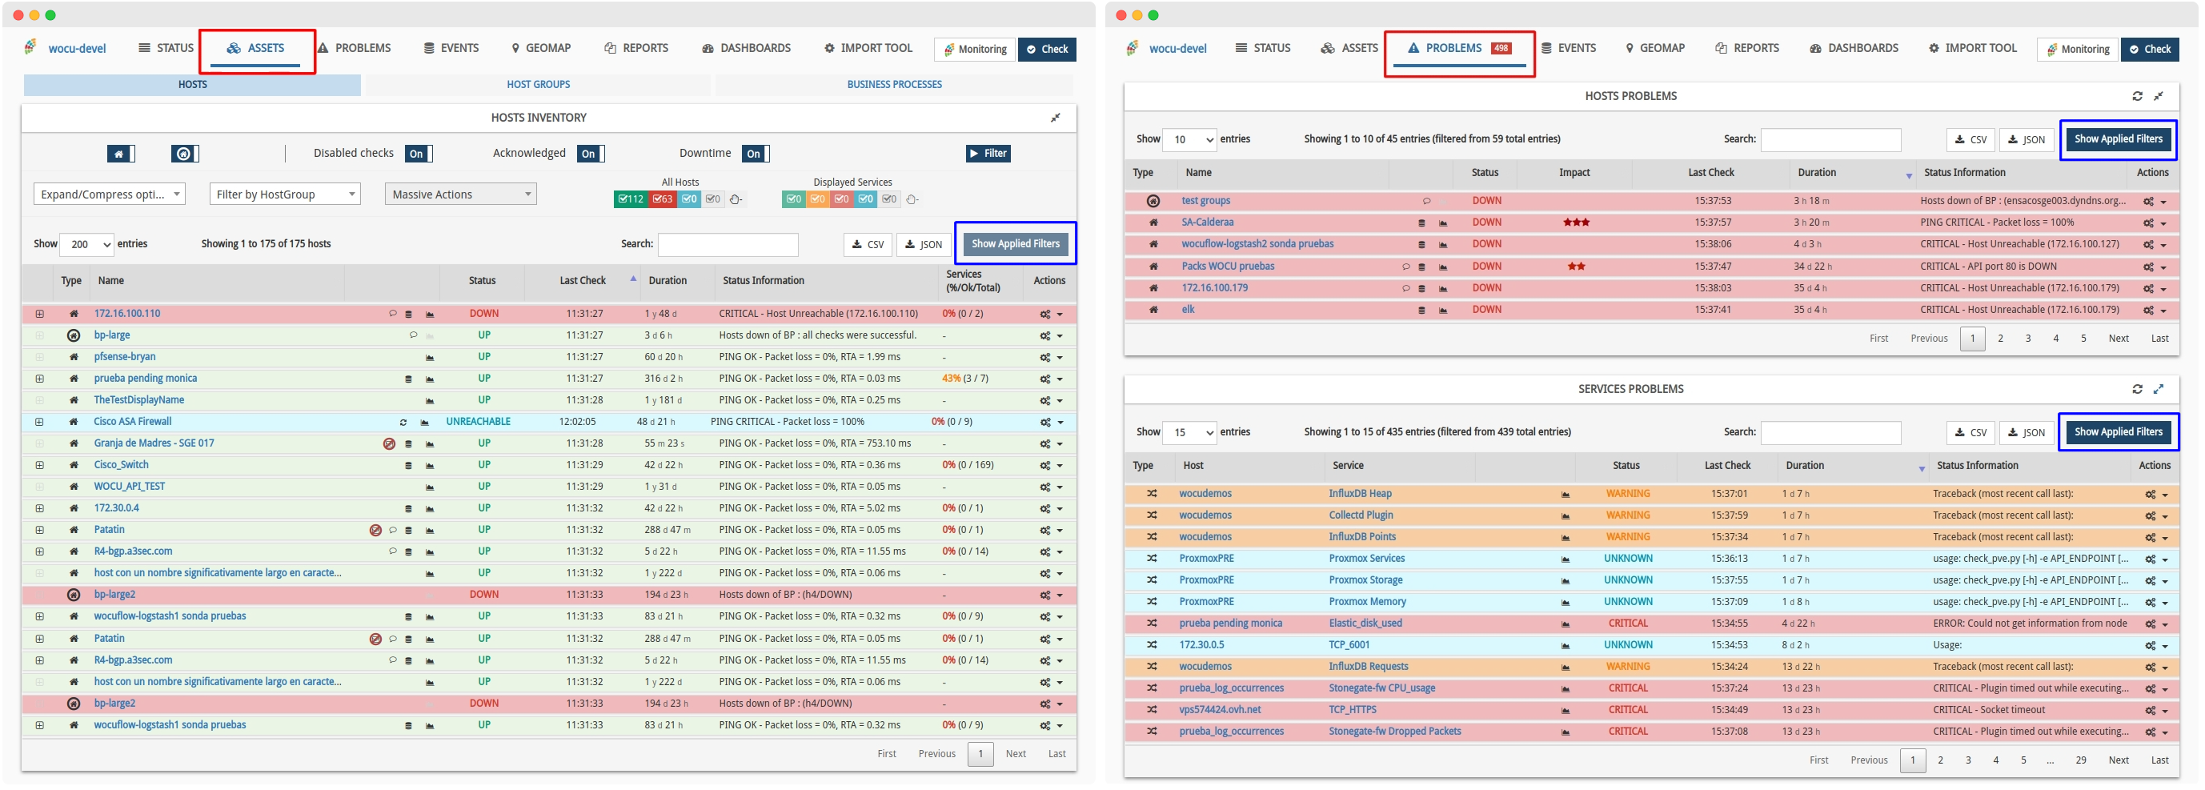Click the refresh icon in the Cisco ASA Firewall row
2205x790 pixels.
[403, 423]
